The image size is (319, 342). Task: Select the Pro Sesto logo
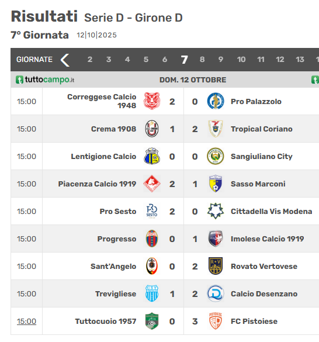tap(152, 211)
